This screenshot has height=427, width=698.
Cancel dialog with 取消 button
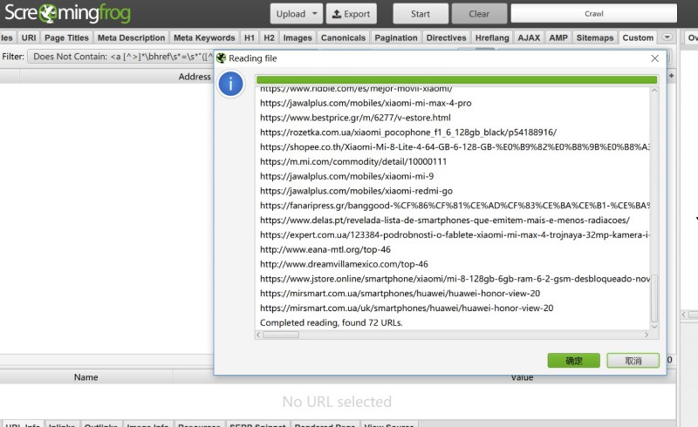click(x=633, y=360)
